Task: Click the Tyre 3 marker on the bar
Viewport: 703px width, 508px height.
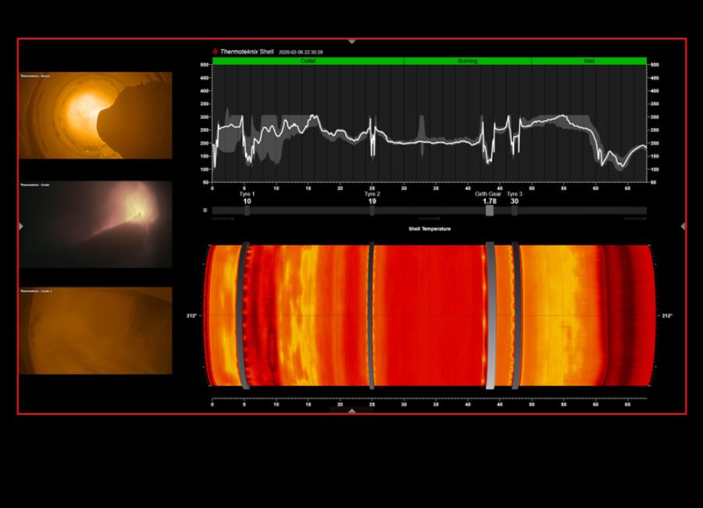Action: pyautogui.click(x=515, y=210)
